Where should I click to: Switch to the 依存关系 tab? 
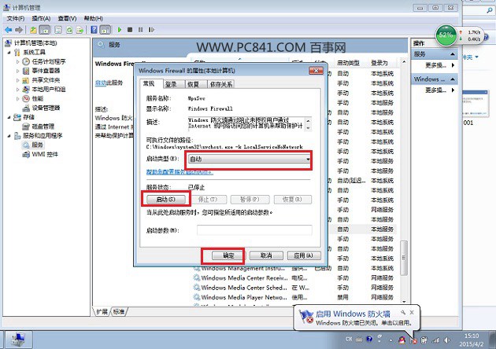click(221, 84)
